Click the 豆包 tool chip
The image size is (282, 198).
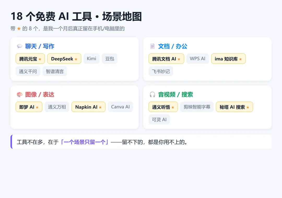[109, 59]
